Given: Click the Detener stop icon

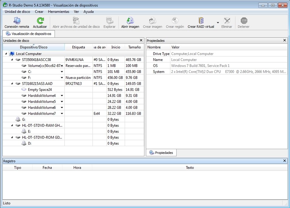Looking at the screenshot, I should (244, 20).
